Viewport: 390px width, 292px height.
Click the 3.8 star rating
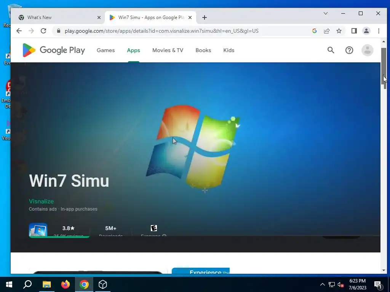pyautogui.click(x=69, y=228)
